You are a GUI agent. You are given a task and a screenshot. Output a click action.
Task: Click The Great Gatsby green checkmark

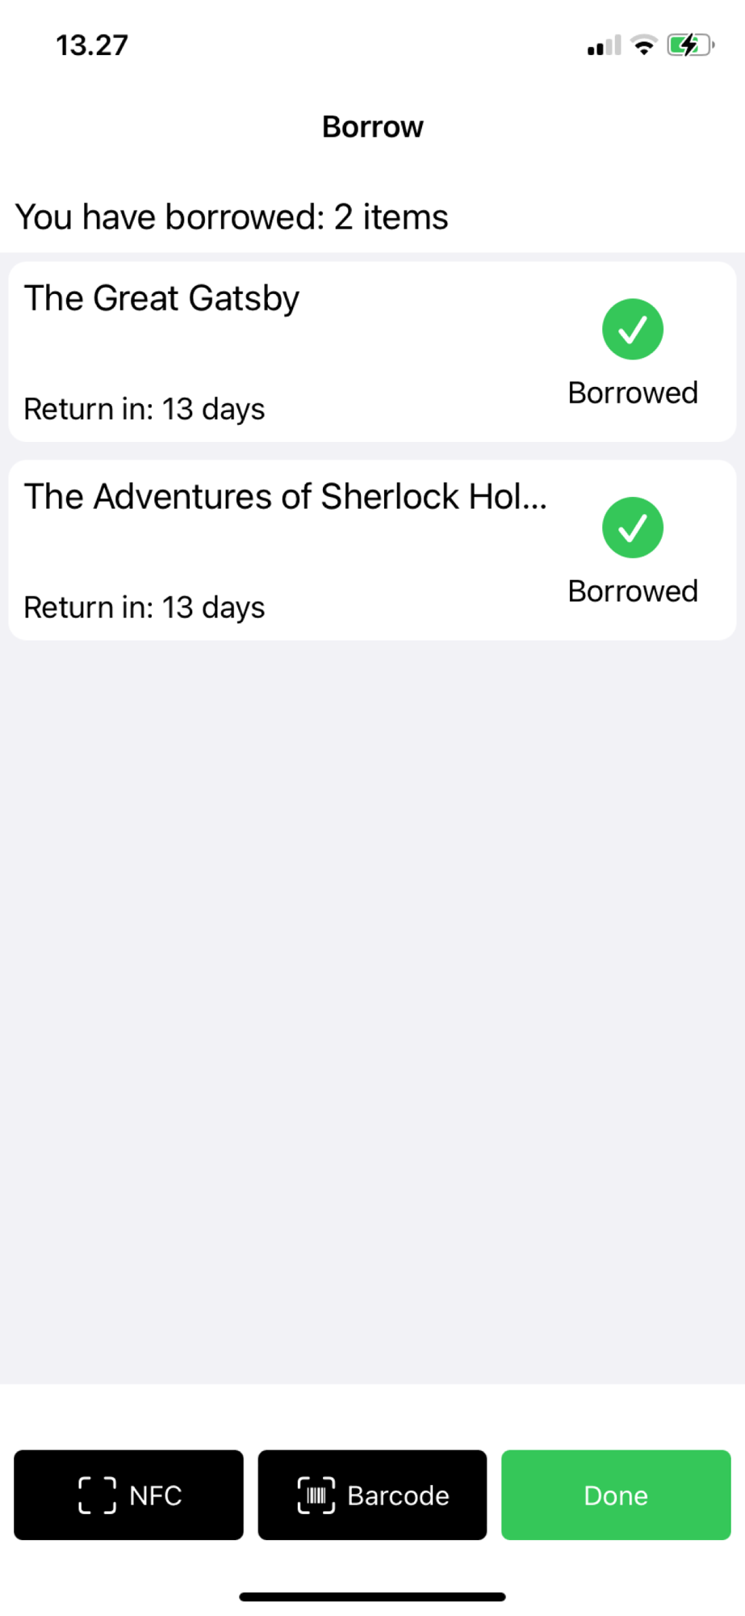click(x=633, y=329)
